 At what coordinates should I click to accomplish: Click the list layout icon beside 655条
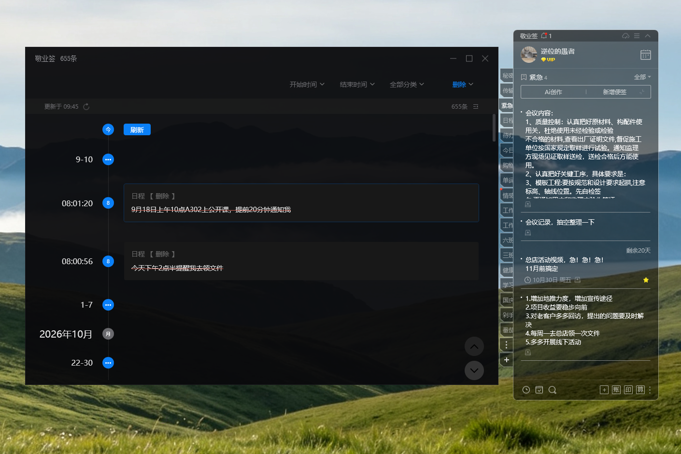476,107
